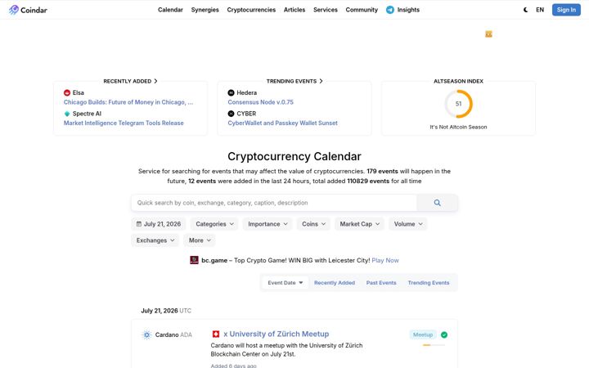Expand the Importance filter dropdown
The width and height of the screenshot is (589, 368).
pyautogui.click(x=268, y=224)
